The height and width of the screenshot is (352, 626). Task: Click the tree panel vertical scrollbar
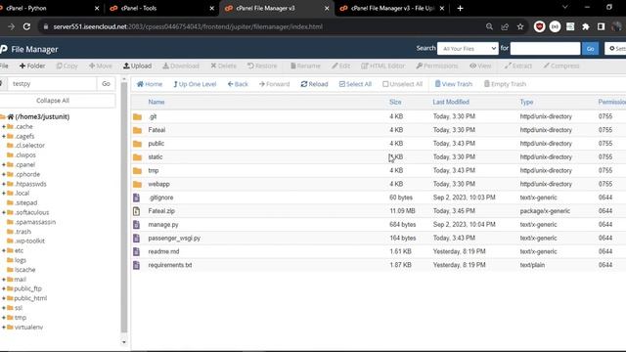point(124,207)
